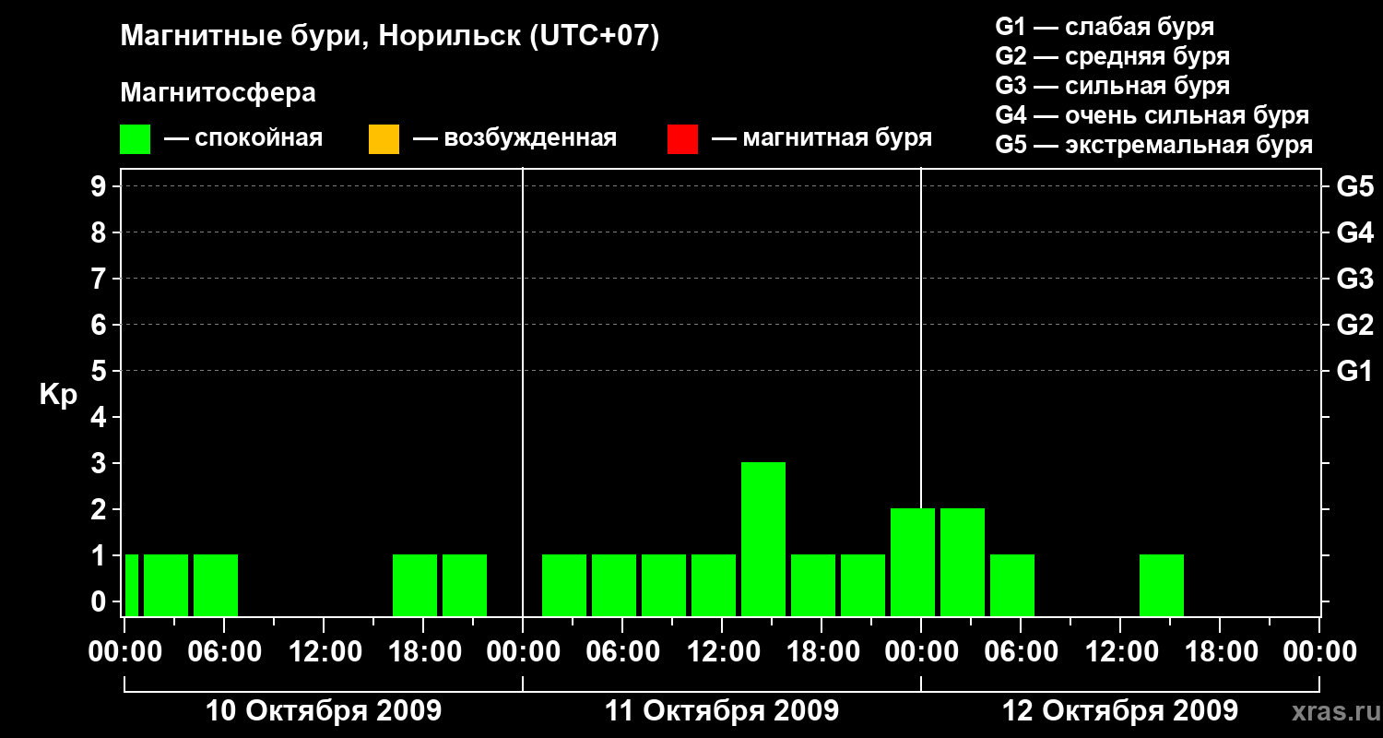Viewport: 1383px width, 738px height.
Task: Click the 'Kp' axis title
Action: point(58,394)
